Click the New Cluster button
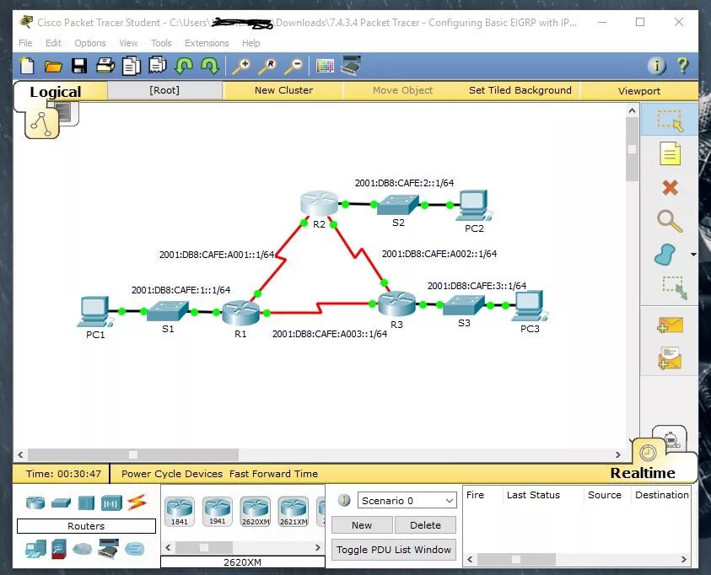Viewport: 711px width, 575px height. pyautogui.click(x=283, y=90)
